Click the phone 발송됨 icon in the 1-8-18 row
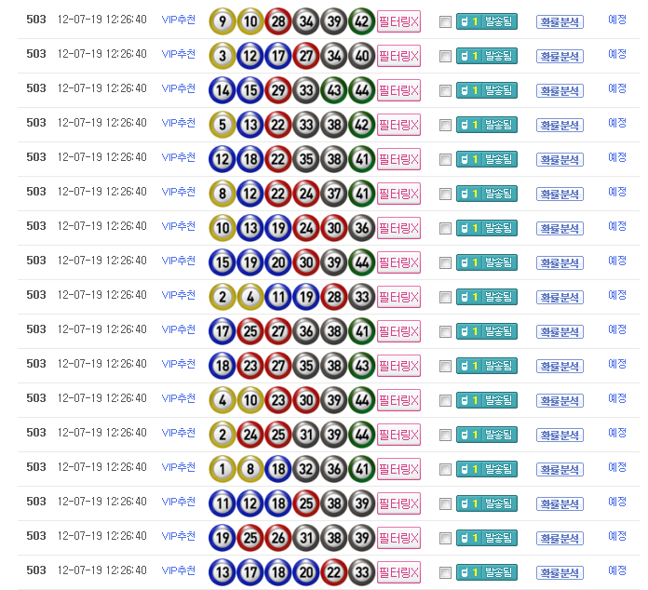 point(486,469)
